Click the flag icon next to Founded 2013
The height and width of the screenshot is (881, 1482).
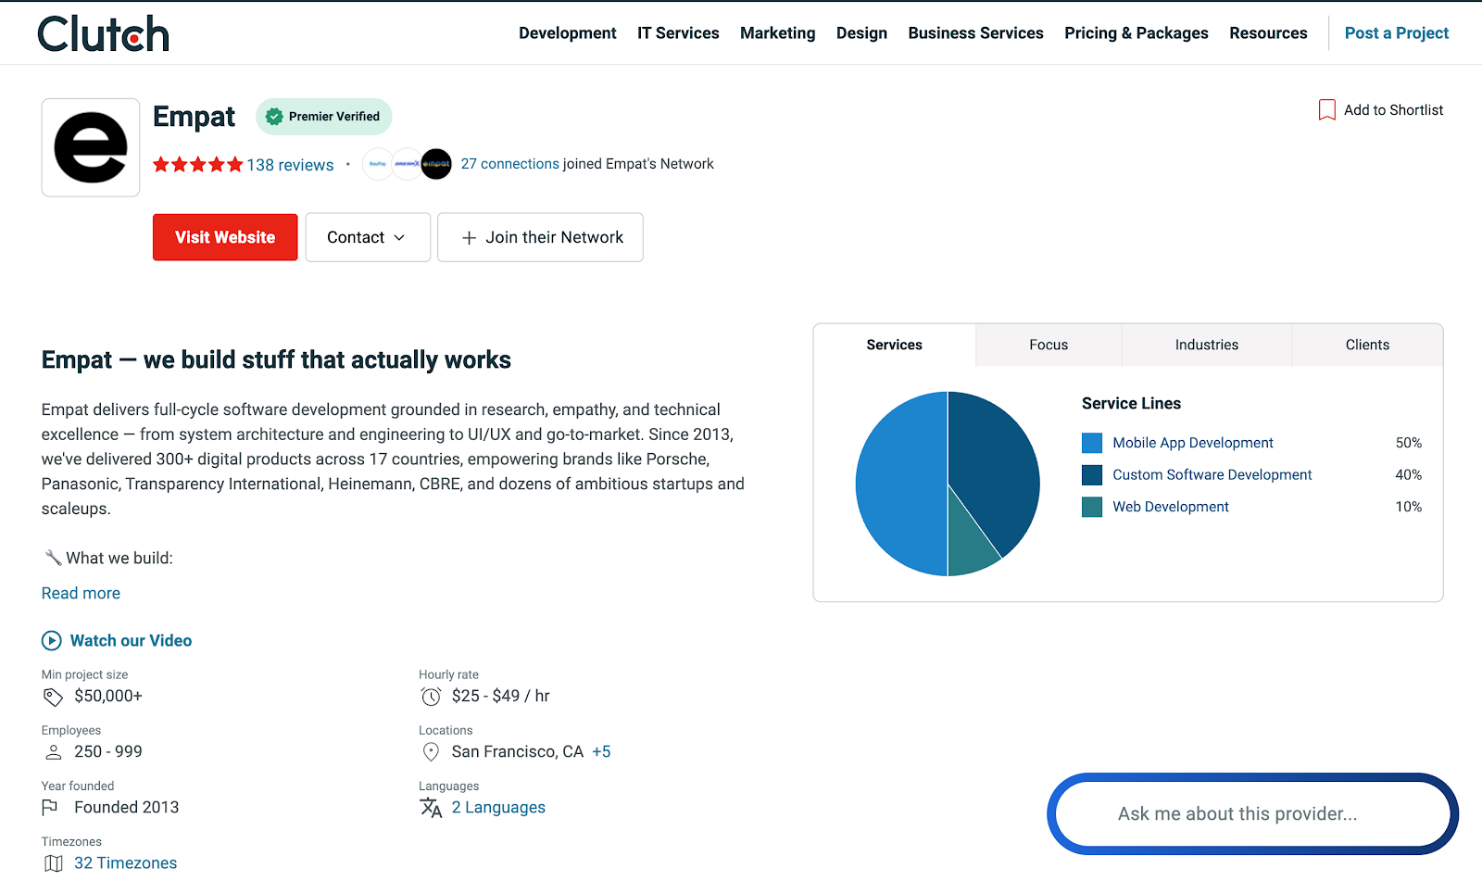[x=53, y=807]
